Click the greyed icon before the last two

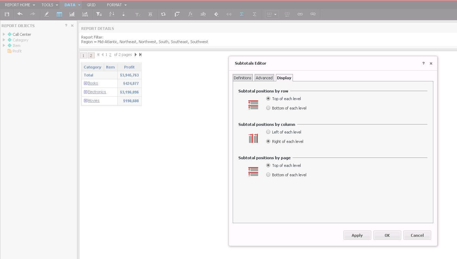pos(287,14)
